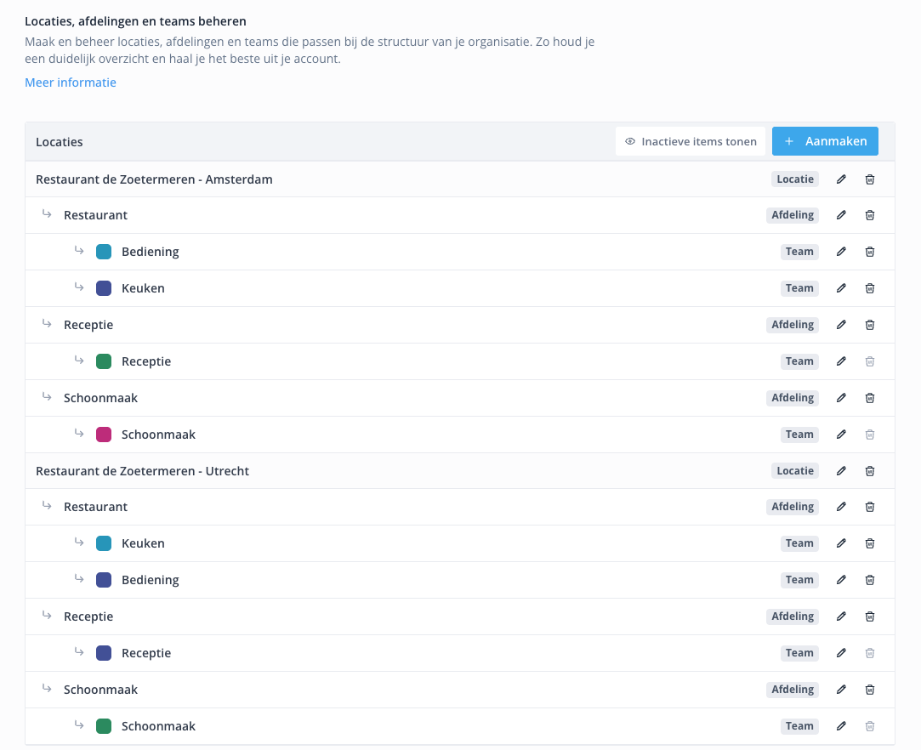Click the arrow beside Utrecht Schoonmaak department

point(48,689)
